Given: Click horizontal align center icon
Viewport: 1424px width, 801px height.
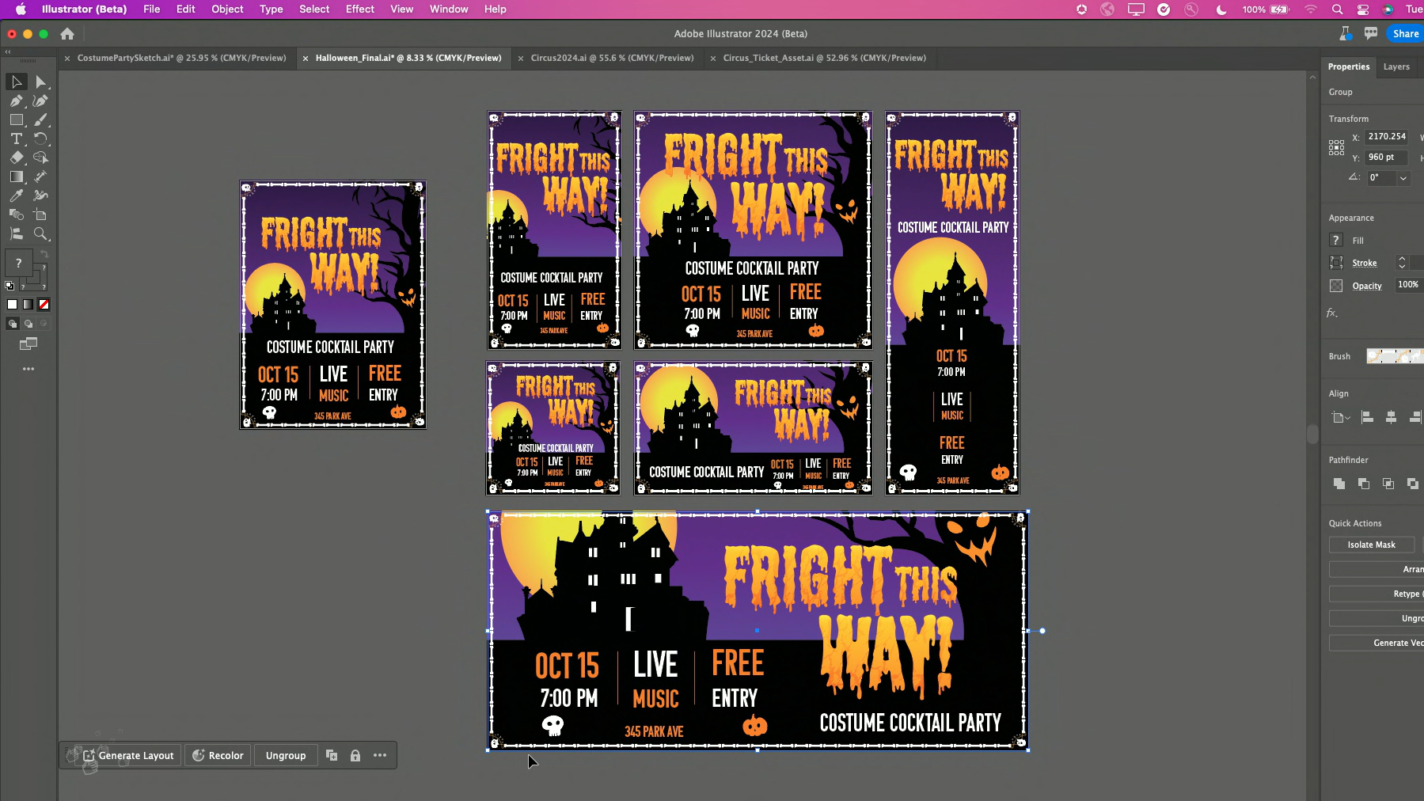Looking at the screenshot, I should (1391, 417).
